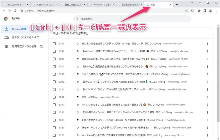Check the WiFiレンタル history entry
The image size is (220, 140).
coord(54,105)
